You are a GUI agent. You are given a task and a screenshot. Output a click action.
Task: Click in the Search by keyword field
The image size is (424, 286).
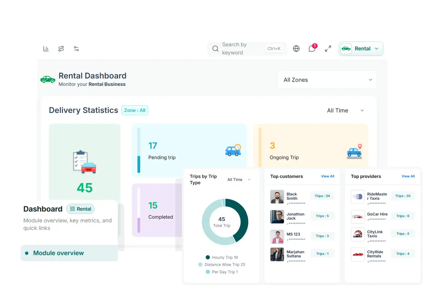[x=247, y=49]
